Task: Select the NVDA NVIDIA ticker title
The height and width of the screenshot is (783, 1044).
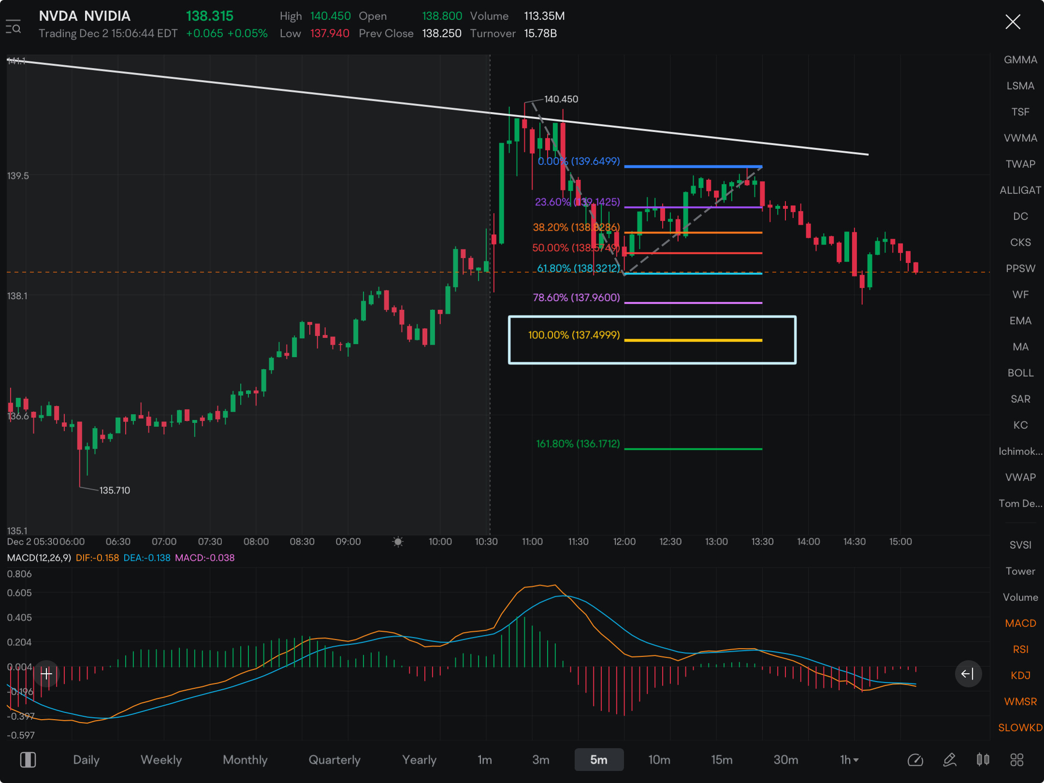Action: [x=85, y=16]
